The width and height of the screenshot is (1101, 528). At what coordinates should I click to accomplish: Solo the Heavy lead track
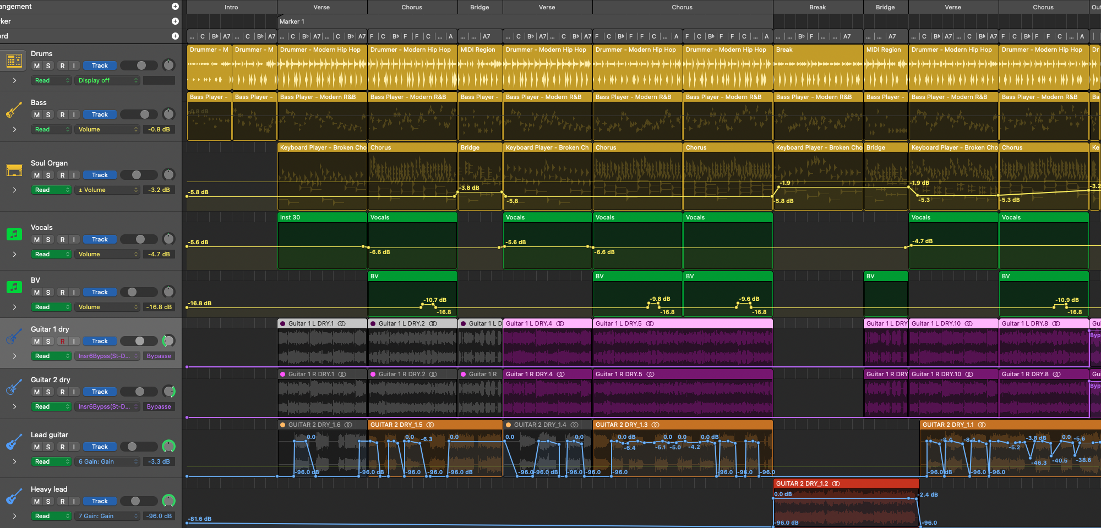[48, 502]
